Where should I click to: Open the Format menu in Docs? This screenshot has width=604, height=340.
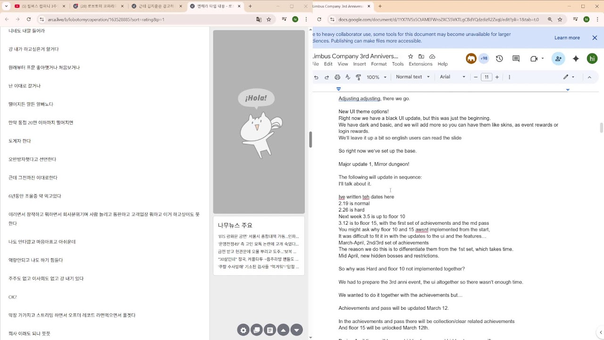click(379, 64)
